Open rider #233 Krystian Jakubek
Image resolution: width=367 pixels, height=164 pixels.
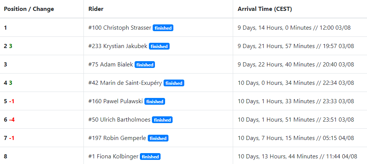[x=118, y=46]
